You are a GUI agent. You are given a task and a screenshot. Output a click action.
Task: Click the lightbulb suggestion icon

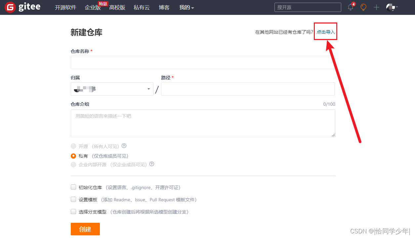(363, 7)
